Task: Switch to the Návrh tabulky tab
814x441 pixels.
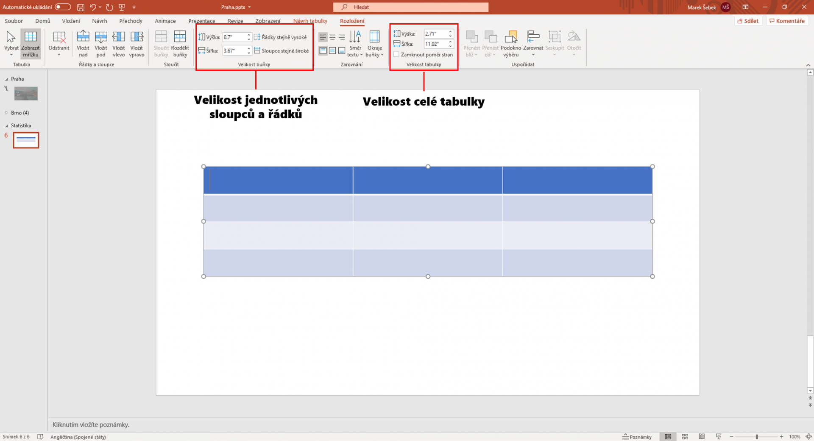Action: (x=310, y=20)
